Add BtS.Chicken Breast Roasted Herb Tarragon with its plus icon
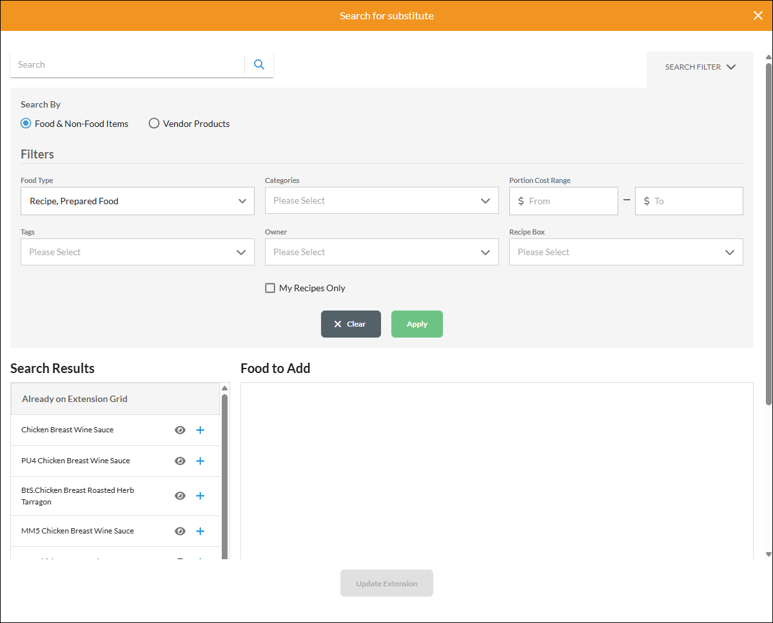 tap(200, 496)
